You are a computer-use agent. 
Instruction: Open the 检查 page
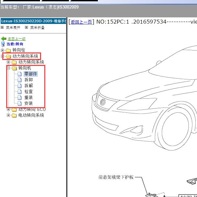click(x=29, y=91)
